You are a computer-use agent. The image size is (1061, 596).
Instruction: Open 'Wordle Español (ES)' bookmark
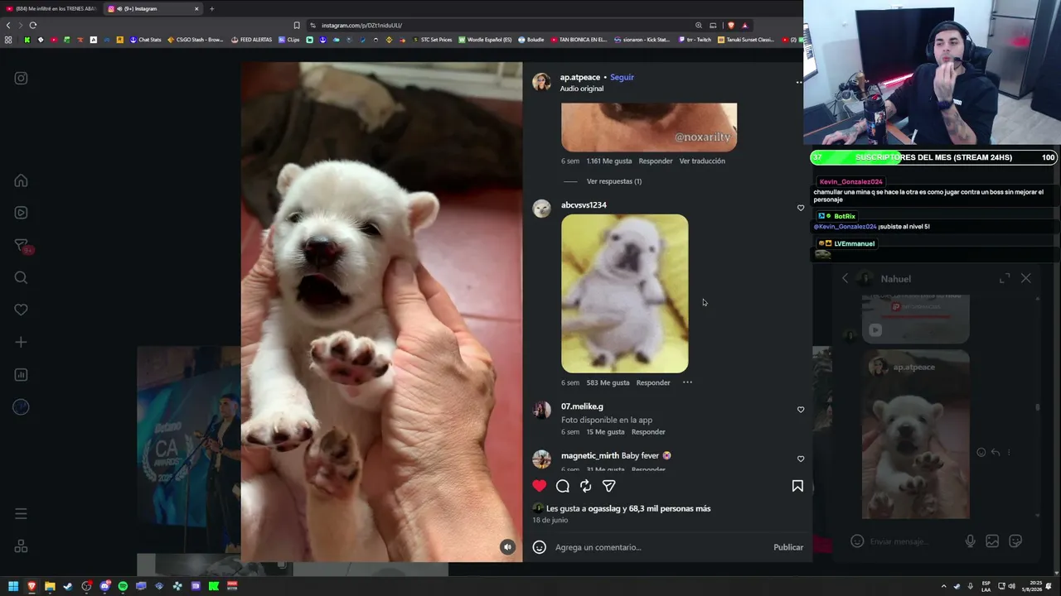coord(485,40)
